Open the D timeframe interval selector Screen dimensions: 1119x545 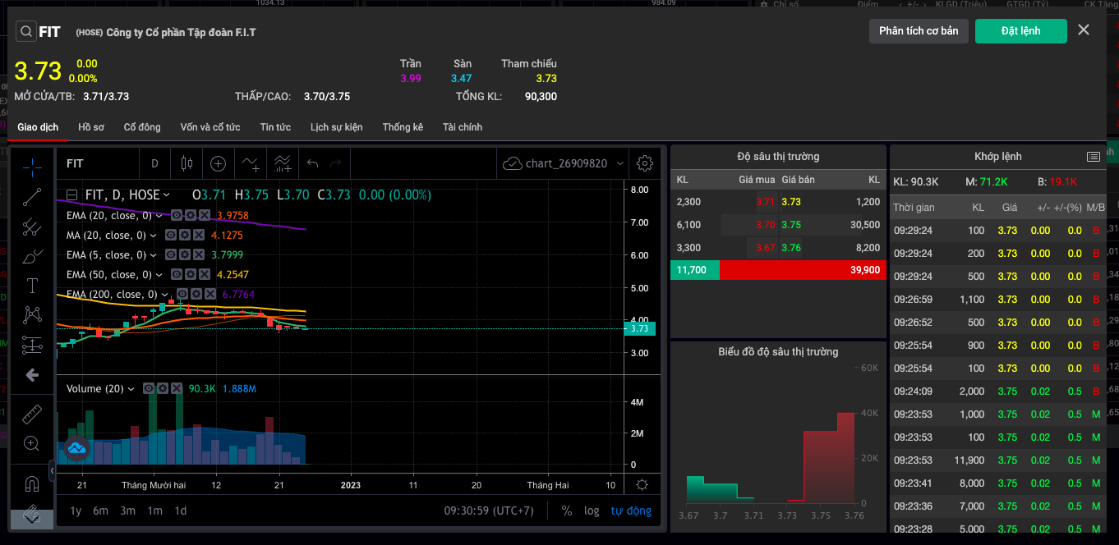154,163
